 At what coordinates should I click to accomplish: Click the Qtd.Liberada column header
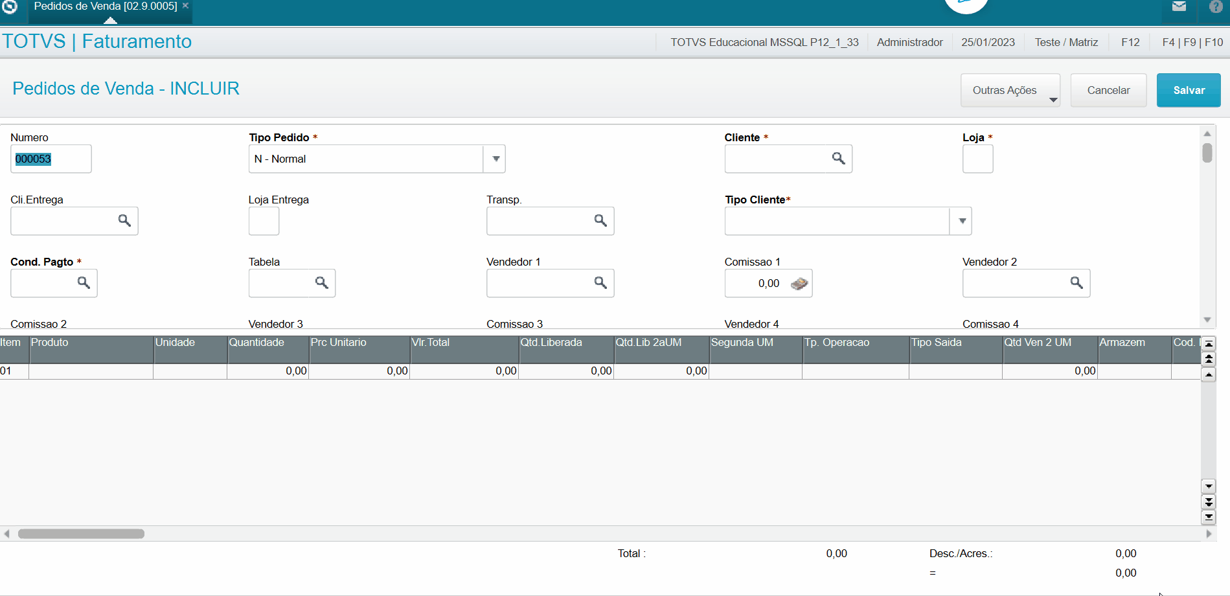point(565,349)
